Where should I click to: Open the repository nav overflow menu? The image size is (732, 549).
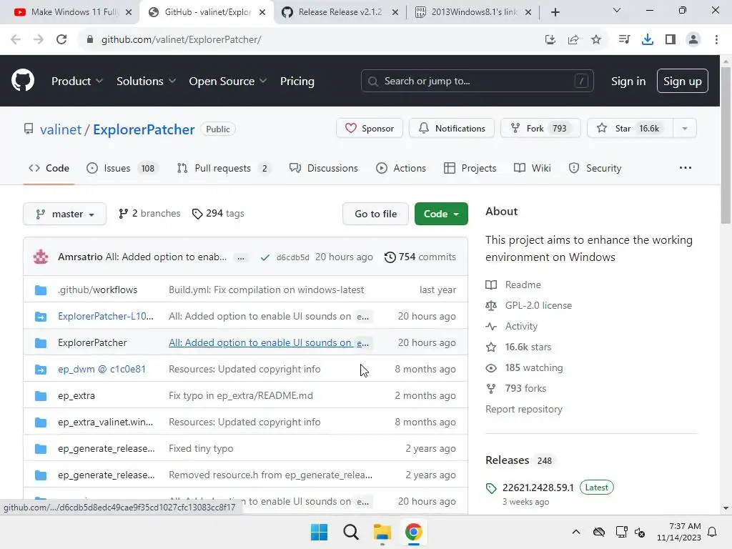686,167
